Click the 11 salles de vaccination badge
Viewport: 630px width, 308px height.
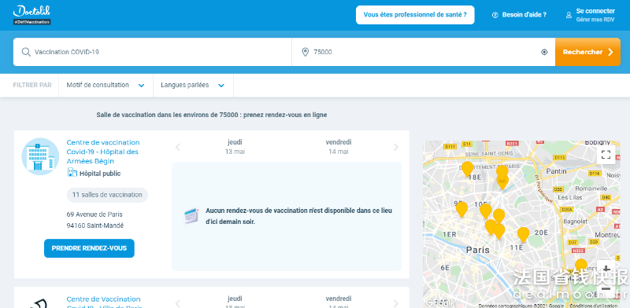[107, 195]
